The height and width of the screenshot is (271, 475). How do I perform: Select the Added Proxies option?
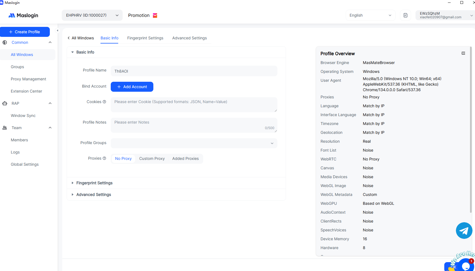(185, 158)
